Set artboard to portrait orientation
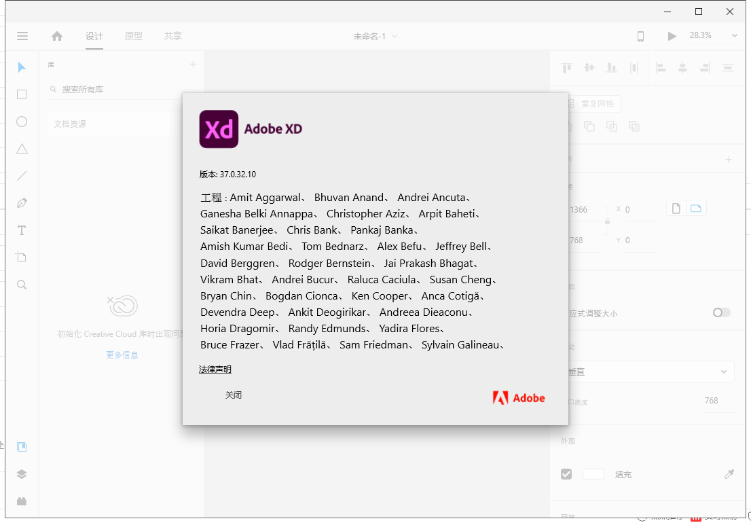The image size is (751, 523). point(676,209)
